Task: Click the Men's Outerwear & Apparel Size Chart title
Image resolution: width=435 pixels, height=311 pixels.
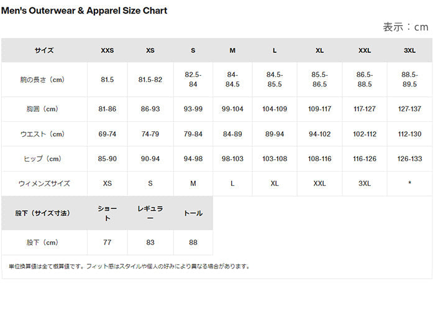Action: 84,11
